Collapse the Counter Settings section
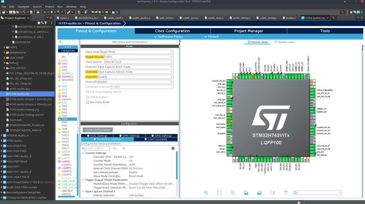Image resolution: width=365 pixels, height=204 pixels. [x=83, y=153]
